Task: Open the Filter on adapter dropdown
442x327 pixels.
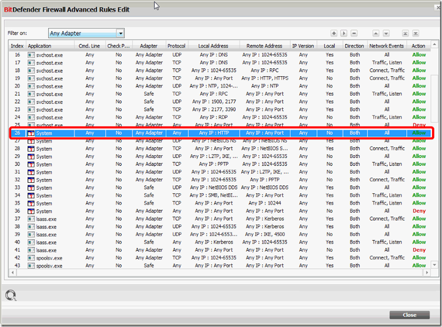Action: pyautogui.click(x=120, y=33)
